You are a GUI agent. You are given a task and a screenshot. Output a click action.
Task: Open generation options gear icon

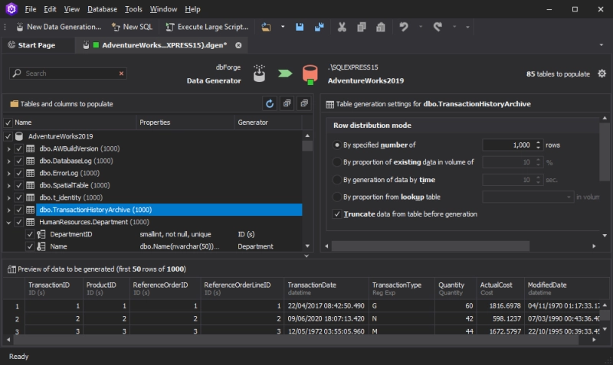(x=602, y=73)
